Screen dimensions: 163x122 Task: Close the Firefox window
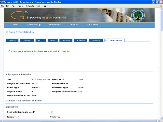click(161, 2)
